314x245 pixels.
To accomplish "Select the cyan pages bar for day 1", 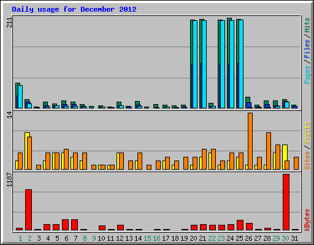I will (20, 97).
